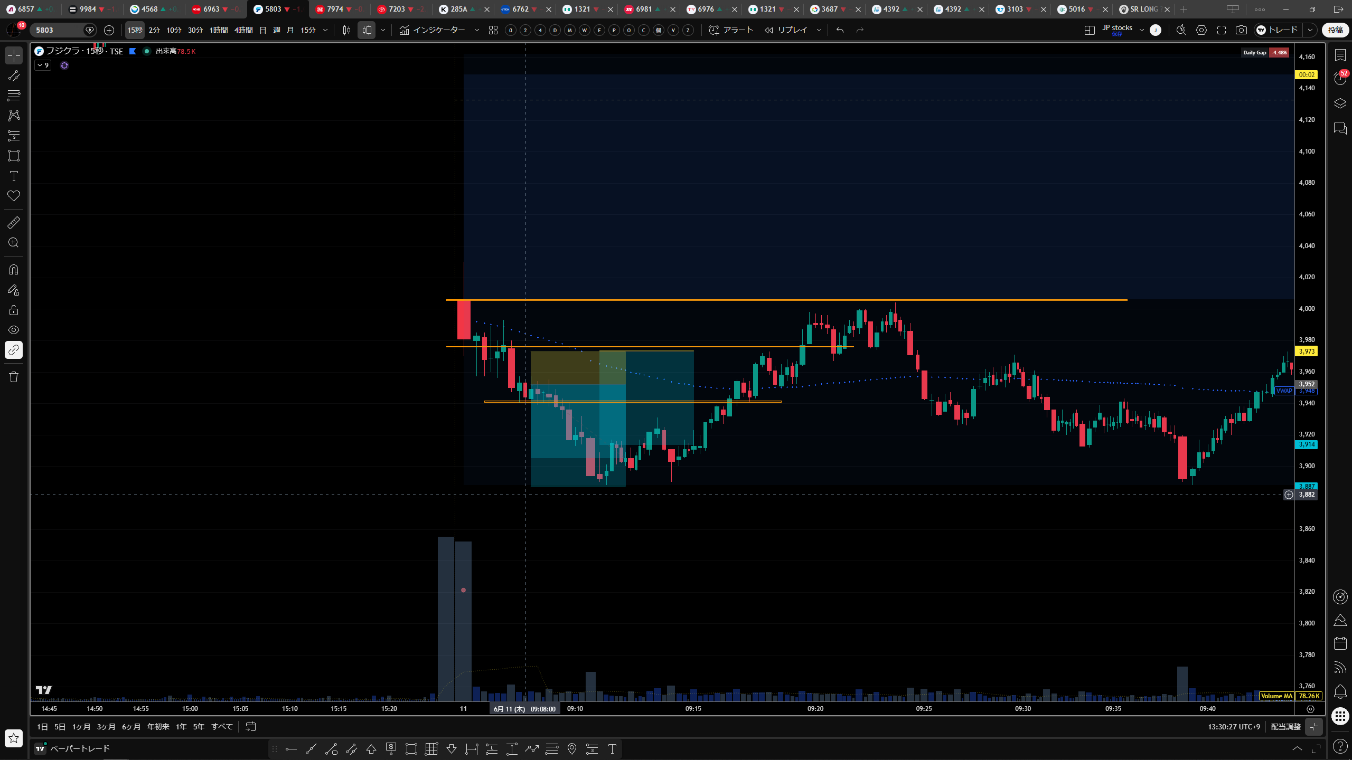Open chart settings hexagon icon
Viewport: 1352px width, 760px height.
(1201, 30)
